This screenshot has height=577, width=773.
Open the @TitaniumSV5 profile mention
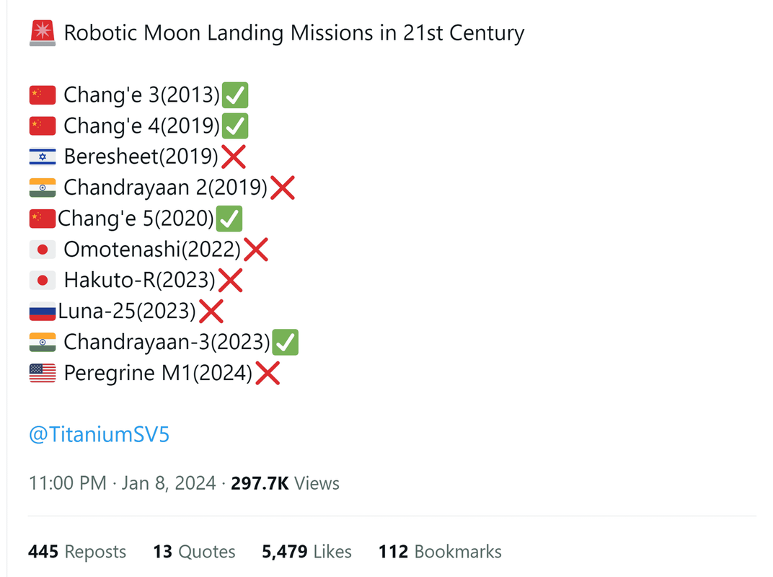(99, 435)
